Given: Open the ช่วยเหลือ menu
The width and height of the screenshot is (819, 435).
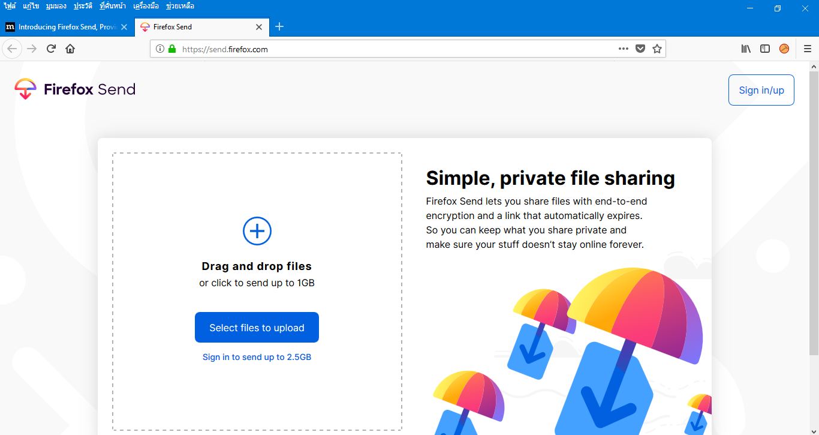Looking at the screenshot, I should (x=180, y=6).
